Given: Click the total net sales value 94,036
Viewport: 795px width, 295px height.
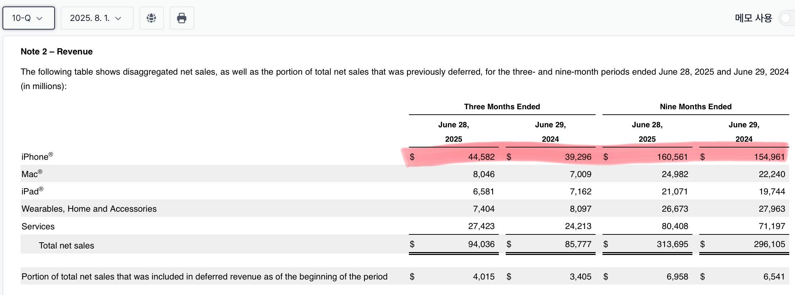Looking at the screenshot, I should (x=481, y=244).
